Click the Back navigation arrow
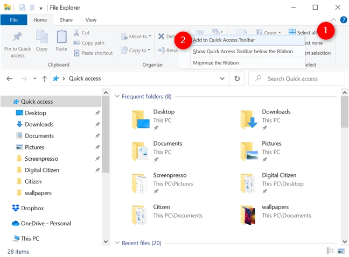 (10, 78)
